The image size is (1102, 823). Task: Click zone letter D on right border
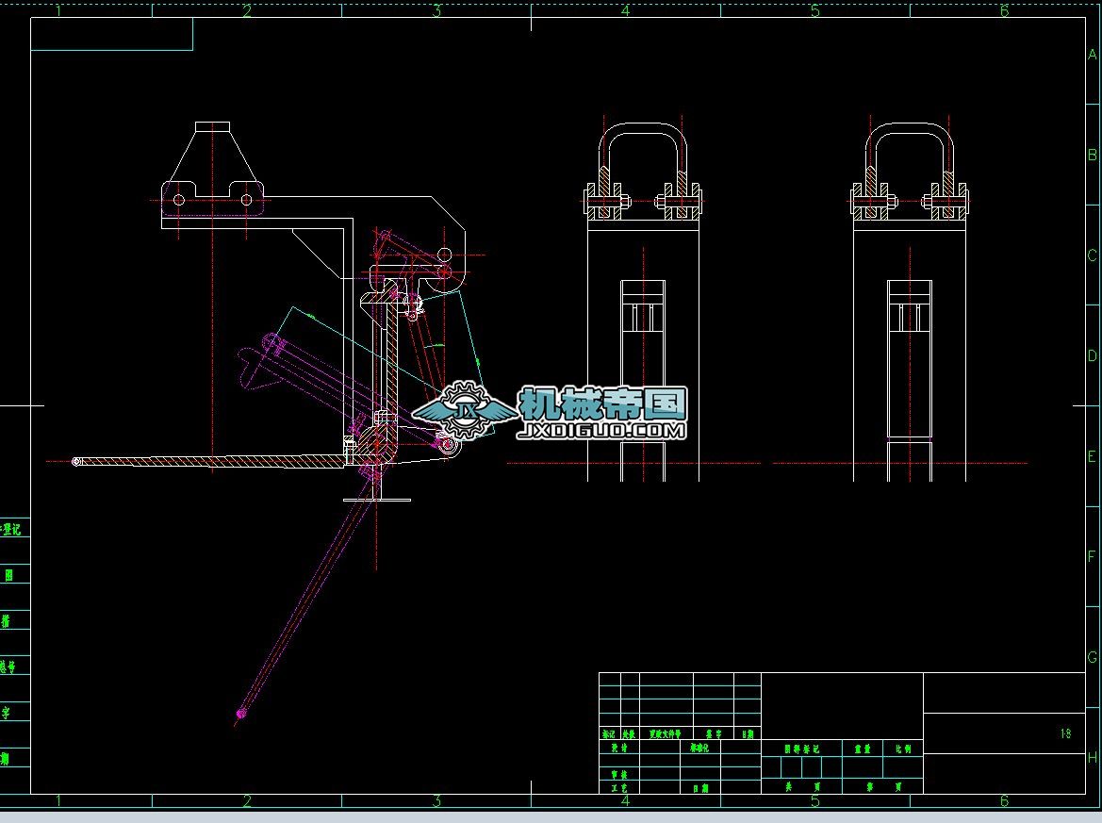[1093, 355]
